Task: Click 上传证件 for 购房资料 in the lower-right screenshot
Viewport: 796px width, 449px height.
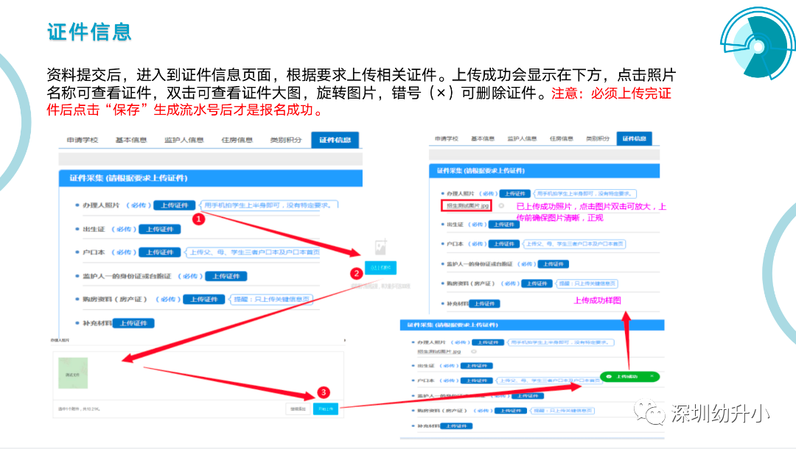Action: click(511, 411)
